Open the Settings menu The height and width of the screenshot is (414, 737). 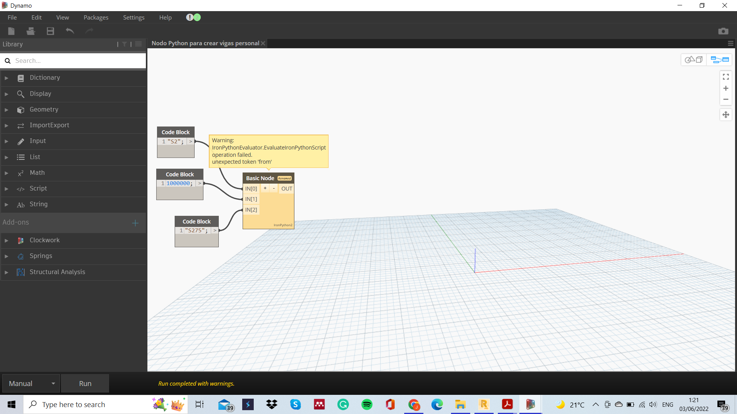tap(134, 18)
